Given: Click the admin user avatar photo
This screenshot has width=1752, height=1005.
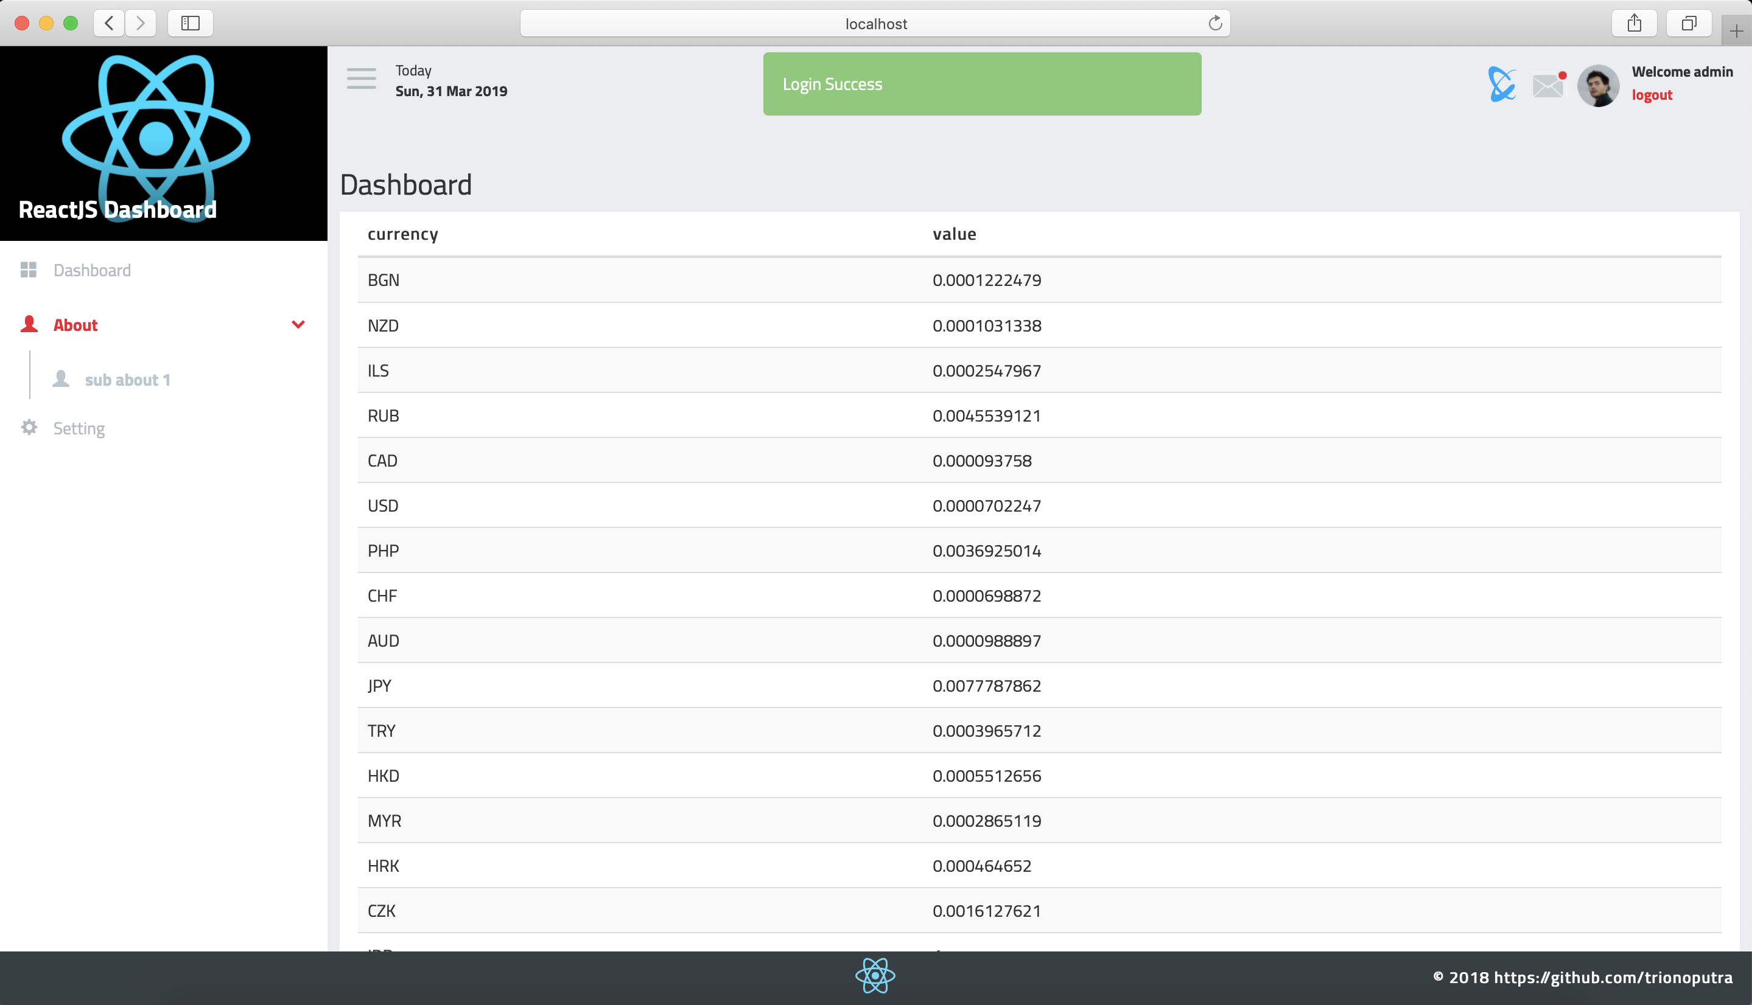Looking at the screenshot, I should tap(1598, 86).
